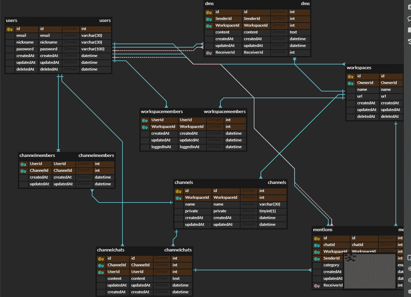Click the chatId key icon in mentions table

[x=317, y=245]
